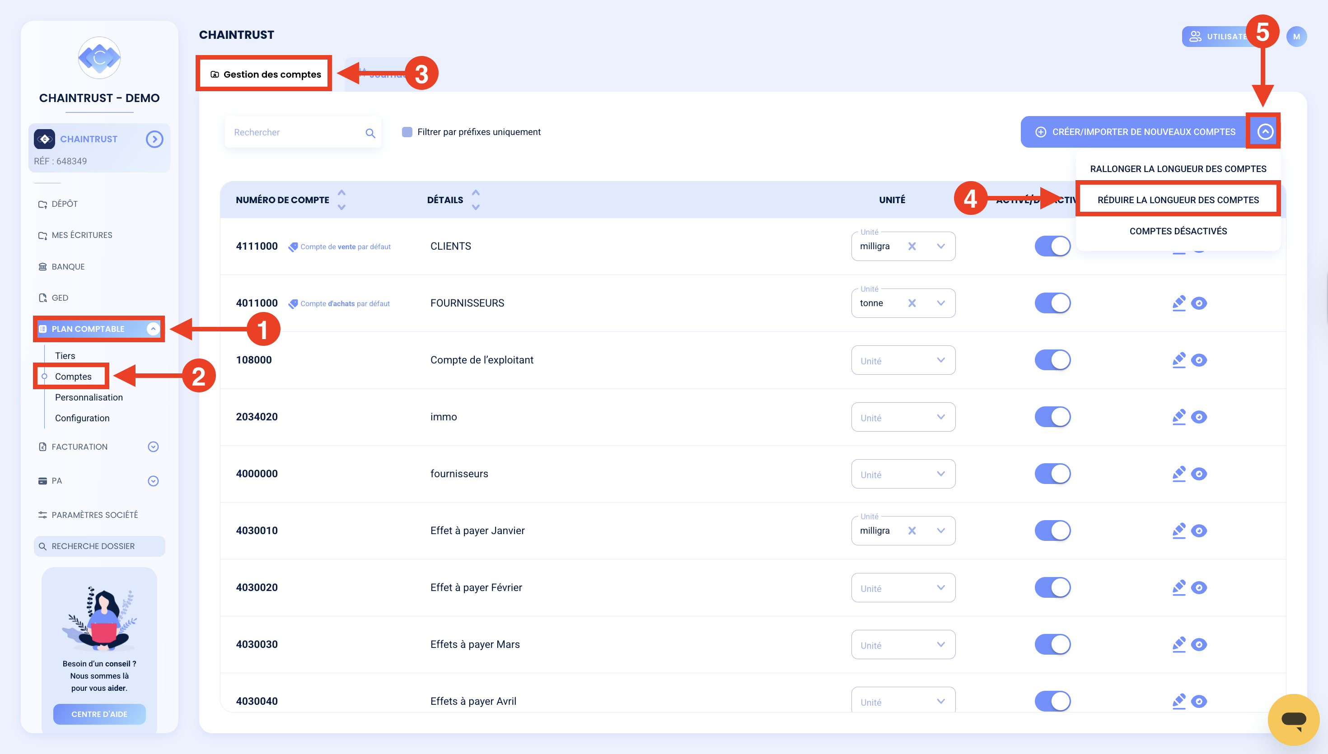
Task: Toggle active switch for FOURNISSEURS 4011000
Action: (x=1052, y=303)
